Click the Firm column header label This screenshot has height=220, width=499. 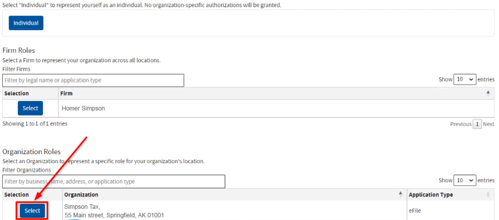[x=66, y=93]
